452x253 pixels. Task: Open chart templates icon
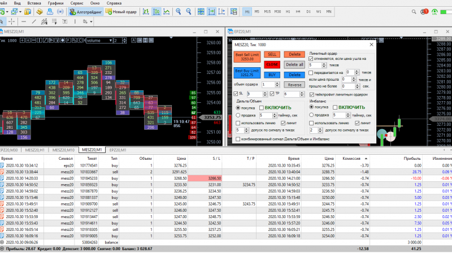point(234,12)
